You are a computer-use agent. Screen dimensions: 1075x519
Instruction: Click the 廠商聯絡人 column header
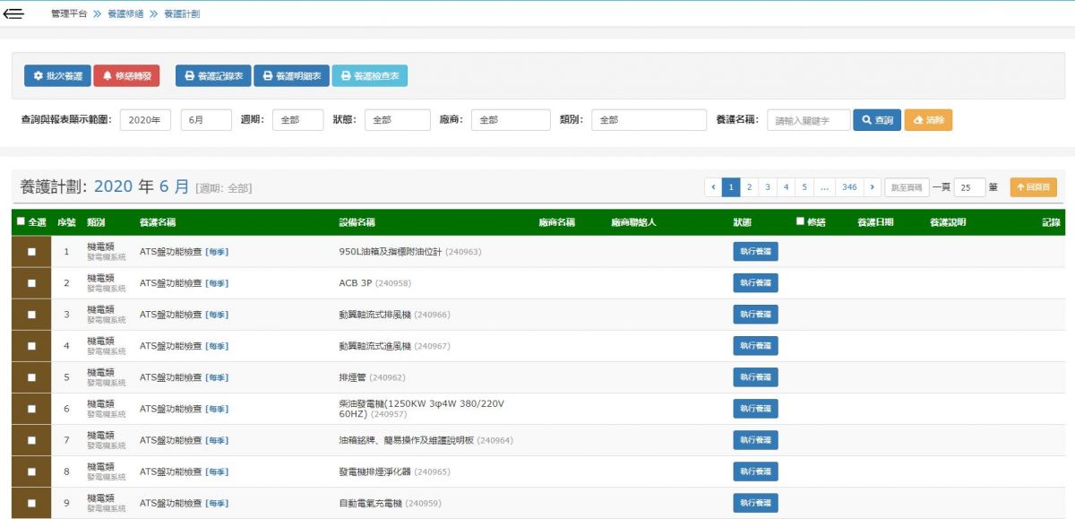pyautogui.click(x=634, y=222)
